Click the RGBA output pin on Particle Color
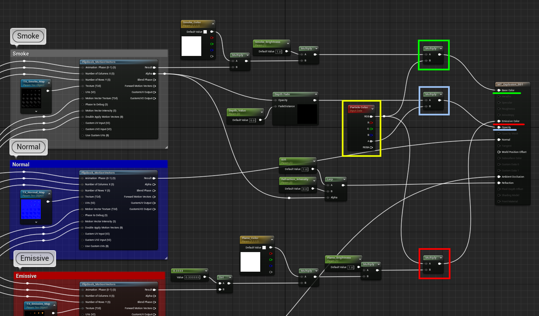This screenshot has height=316, width=539. coord(371,147)
